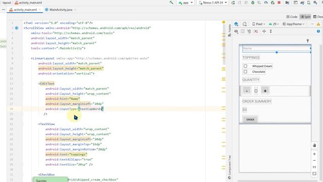Click the ORDER button in preview
Viewport: 323px width, 182px height.
click(x=250, y=119)
